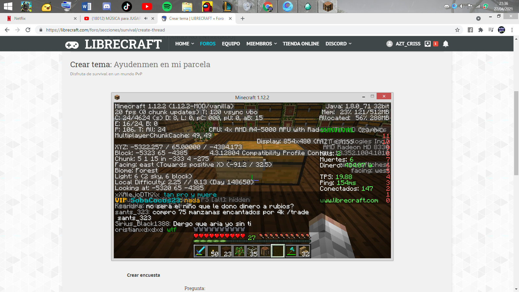This screenshot has height=292, width=519.
Task: Open the Chrome extensions puzzle icon
Action: click(x=481, y=30)
